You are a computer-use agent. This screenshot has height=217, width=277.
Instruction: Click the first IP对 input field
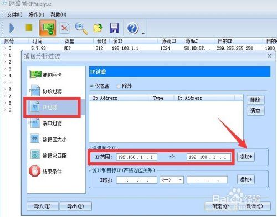136,180
